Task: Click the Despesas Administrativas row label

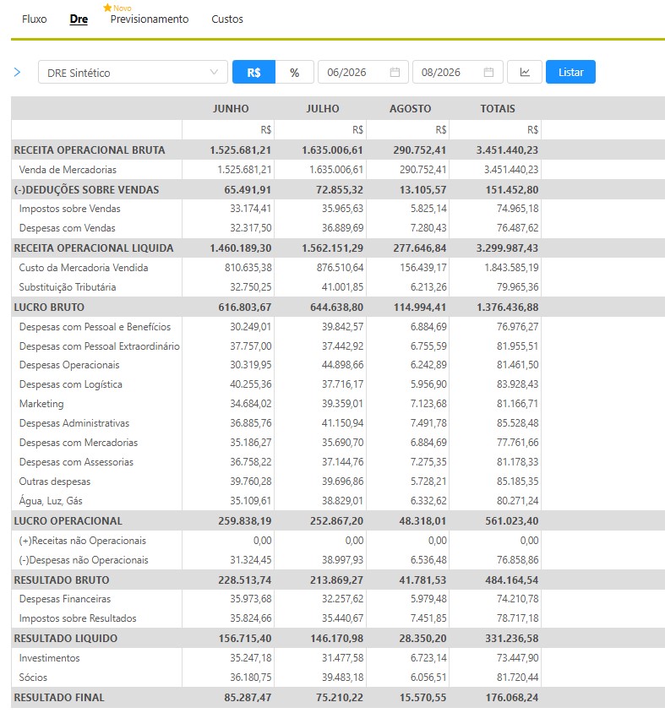Action: [74, 423]
